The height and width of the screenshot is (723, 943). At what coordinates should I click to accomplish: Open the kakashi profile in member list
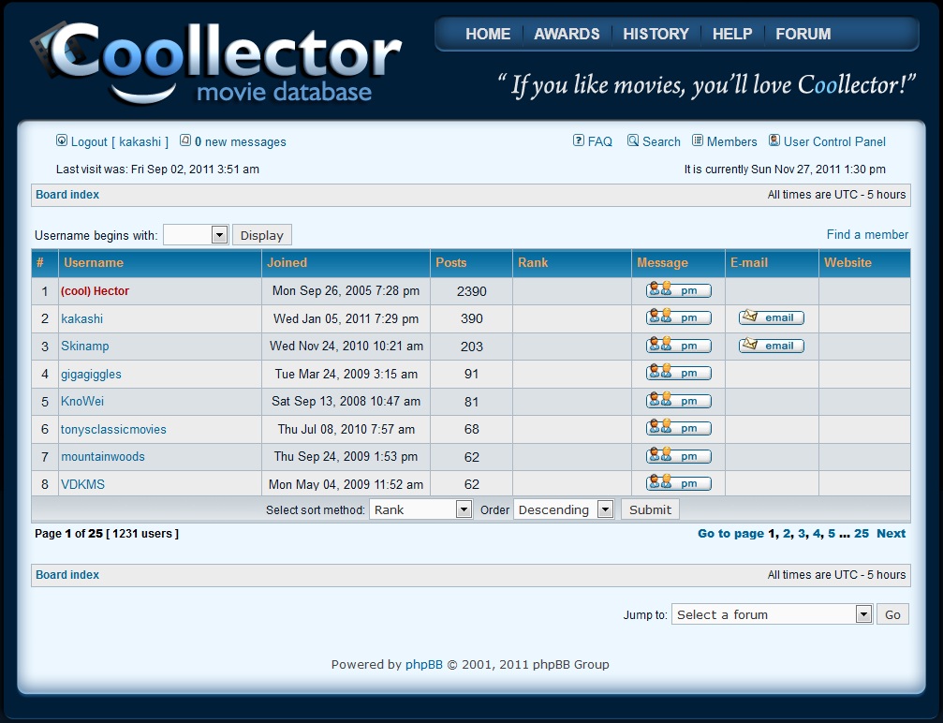coord(81,318)
